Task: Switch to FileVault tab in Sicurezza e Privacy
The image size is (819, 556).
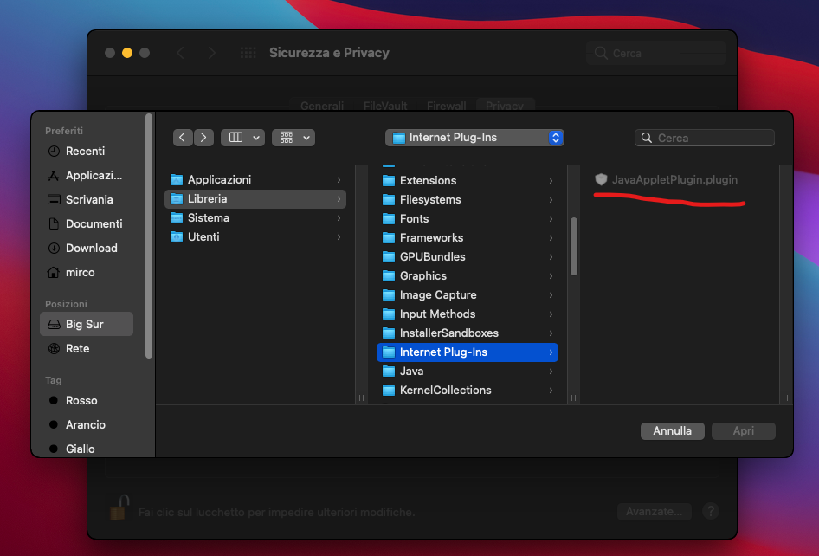Action: pos(385,106)
